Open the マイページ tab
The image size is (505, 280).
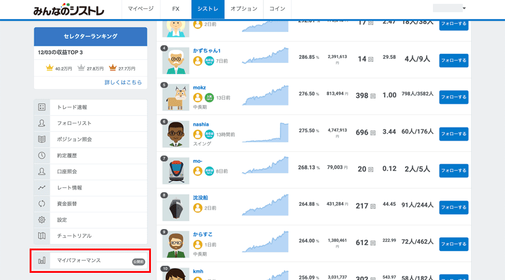point(141,9)
